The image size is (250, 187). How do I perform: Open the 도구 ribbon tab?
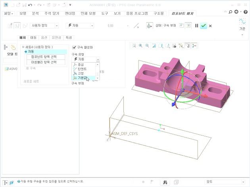pos(105,13)
